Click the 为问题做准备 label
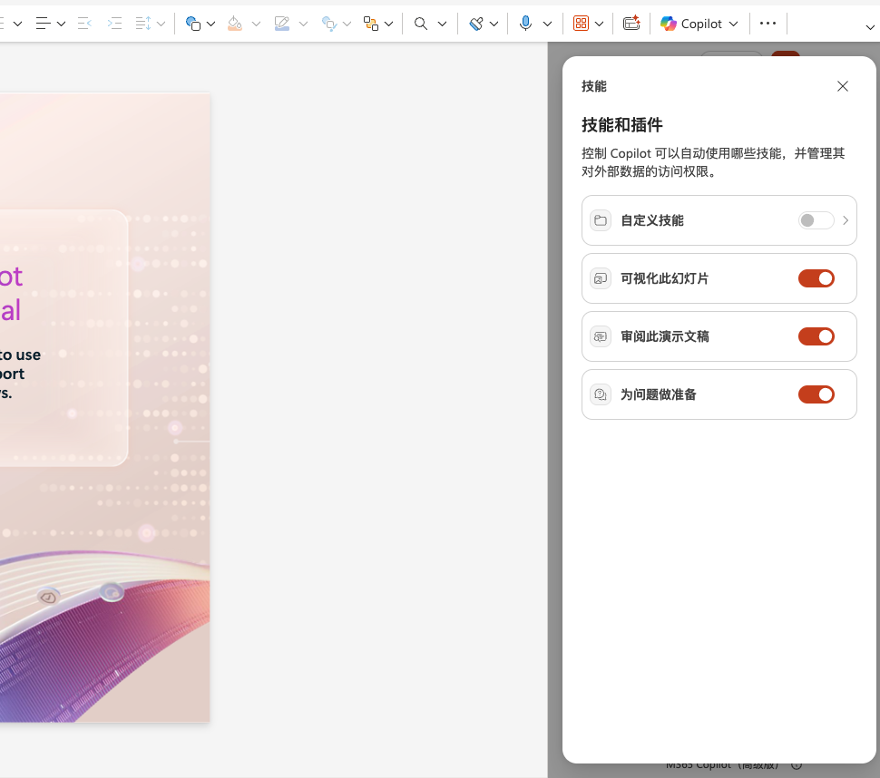 pos(659,394)
